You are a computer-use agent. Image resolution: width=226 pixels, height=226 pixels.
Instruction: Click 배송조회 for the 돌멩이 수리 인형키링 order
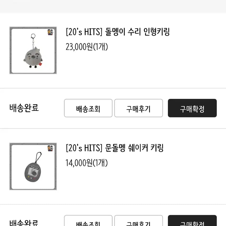tap(88, 108)
